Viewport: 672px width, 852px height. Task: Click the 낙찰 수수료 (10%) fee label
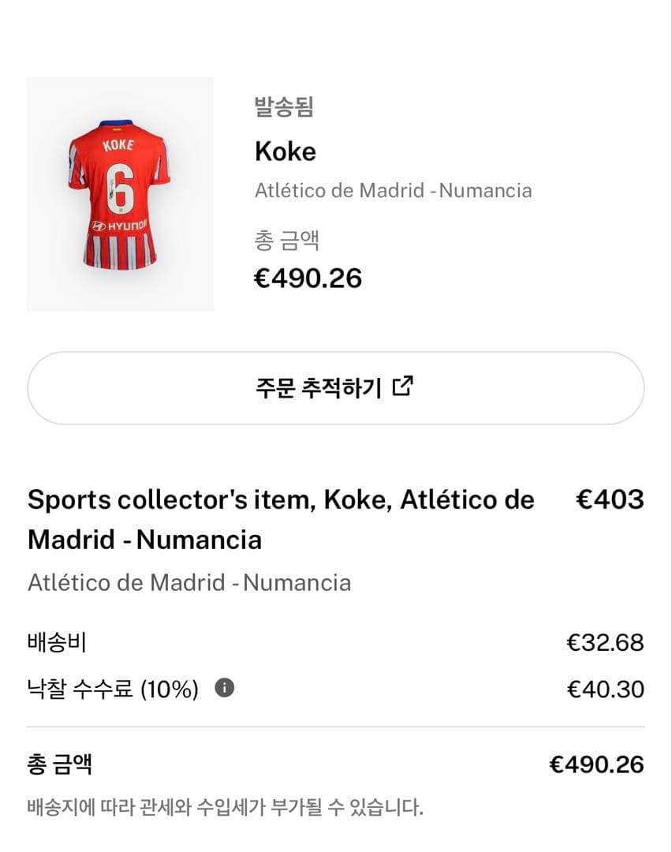click(x=113, y=689)
